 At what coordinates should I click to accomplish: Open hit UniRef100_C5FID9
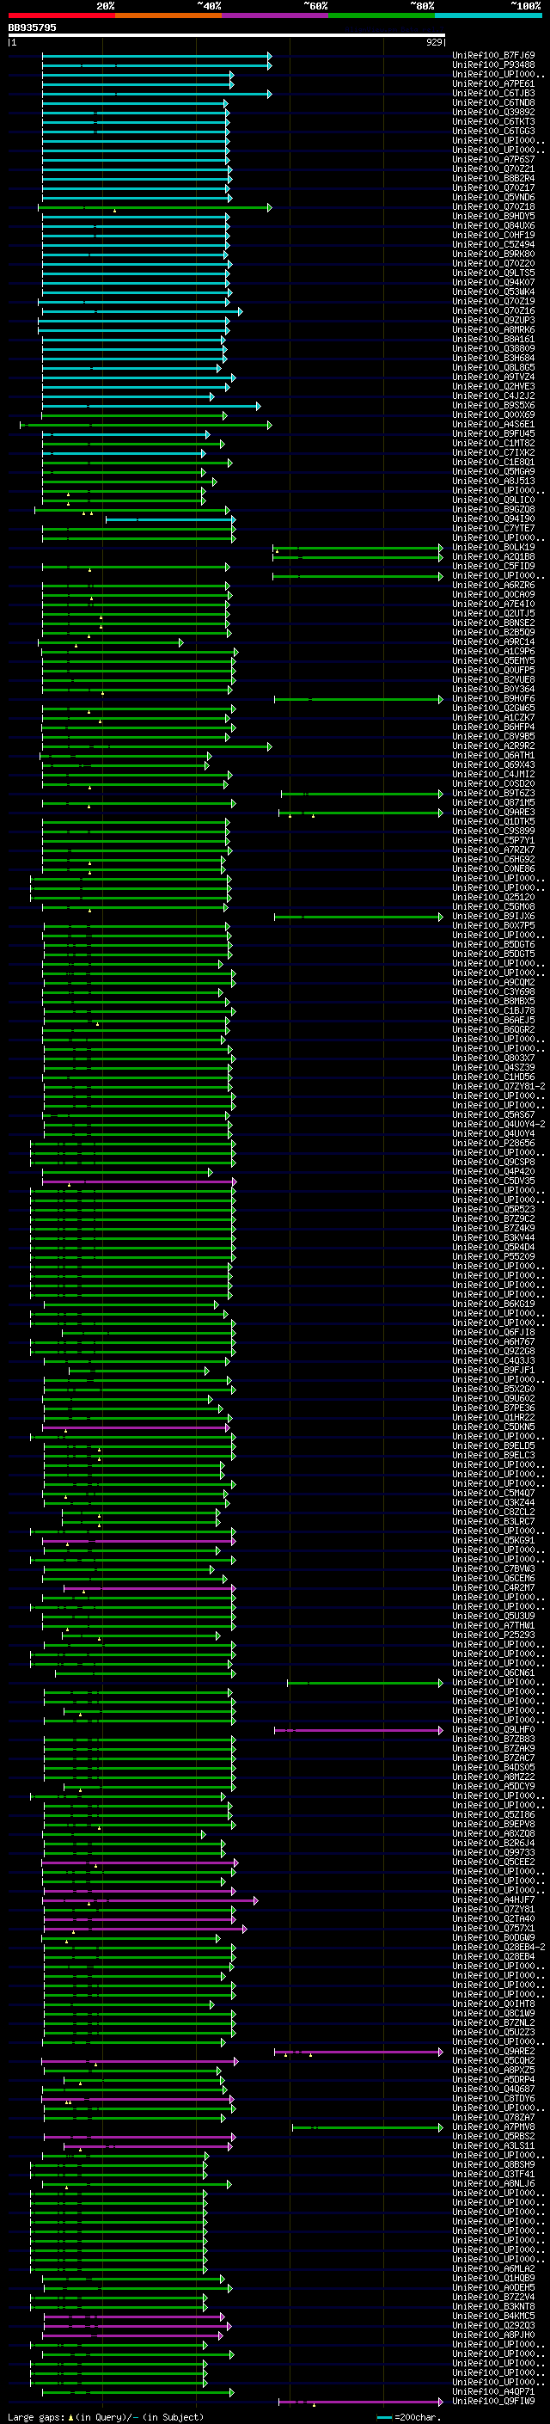coord(493,567)
